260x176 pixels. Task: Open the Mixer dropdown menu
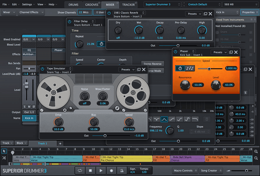[x=9, y=12]
